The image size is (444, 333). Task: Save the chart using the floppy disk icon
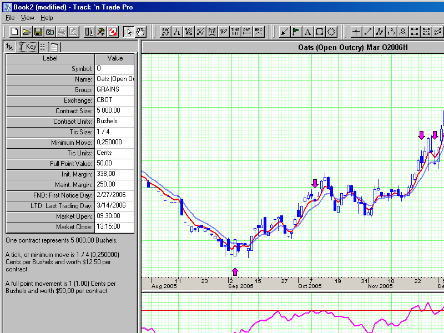pyautogui.click(x=38, y=32)
